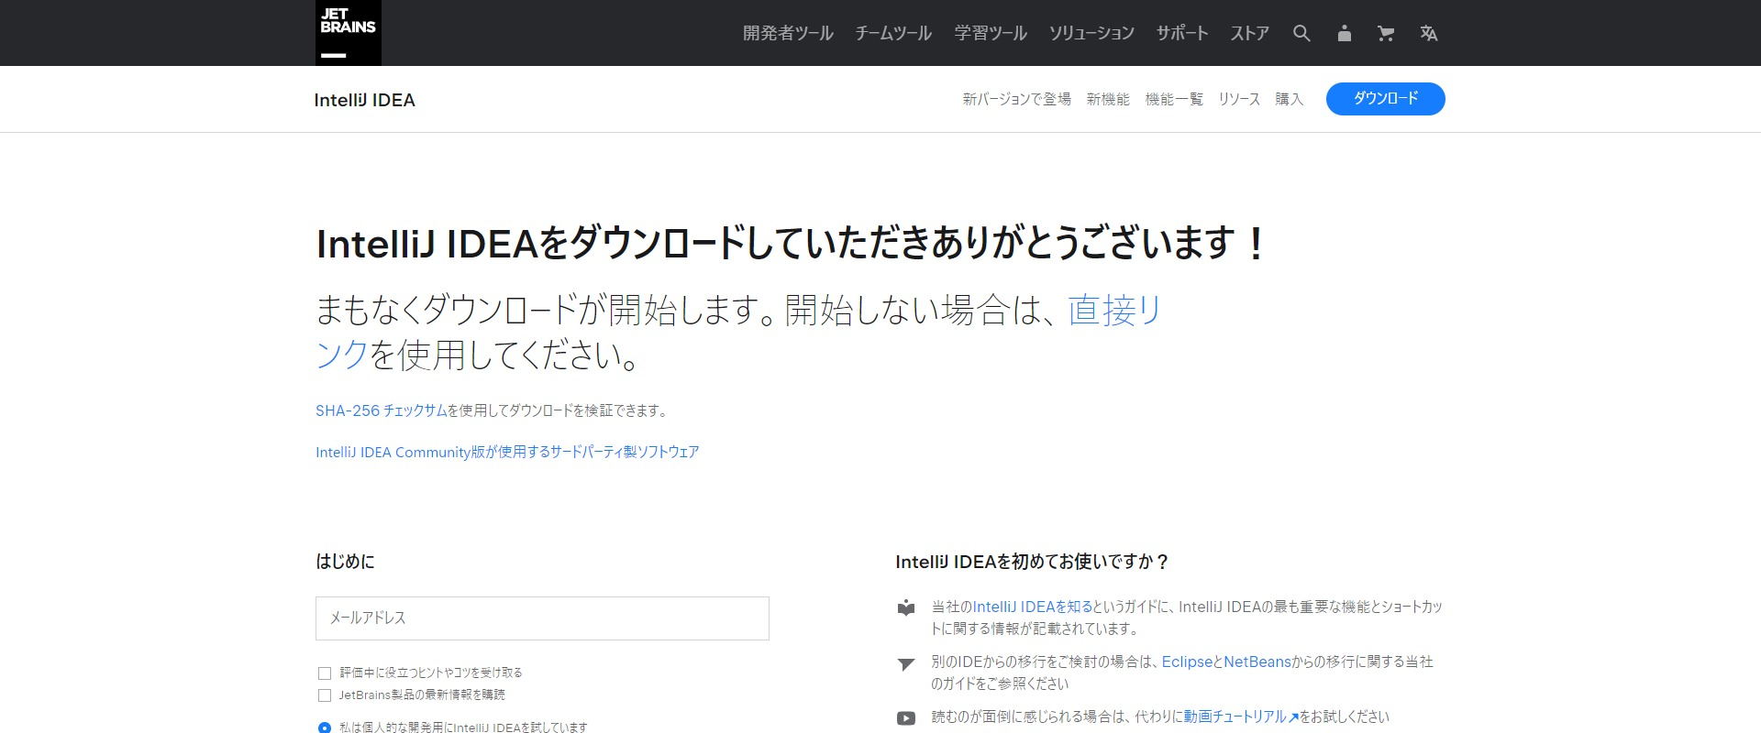Open SHA-256 チェックサム link
Viewport: 1761px width, 733px height.
pos(381,410)
